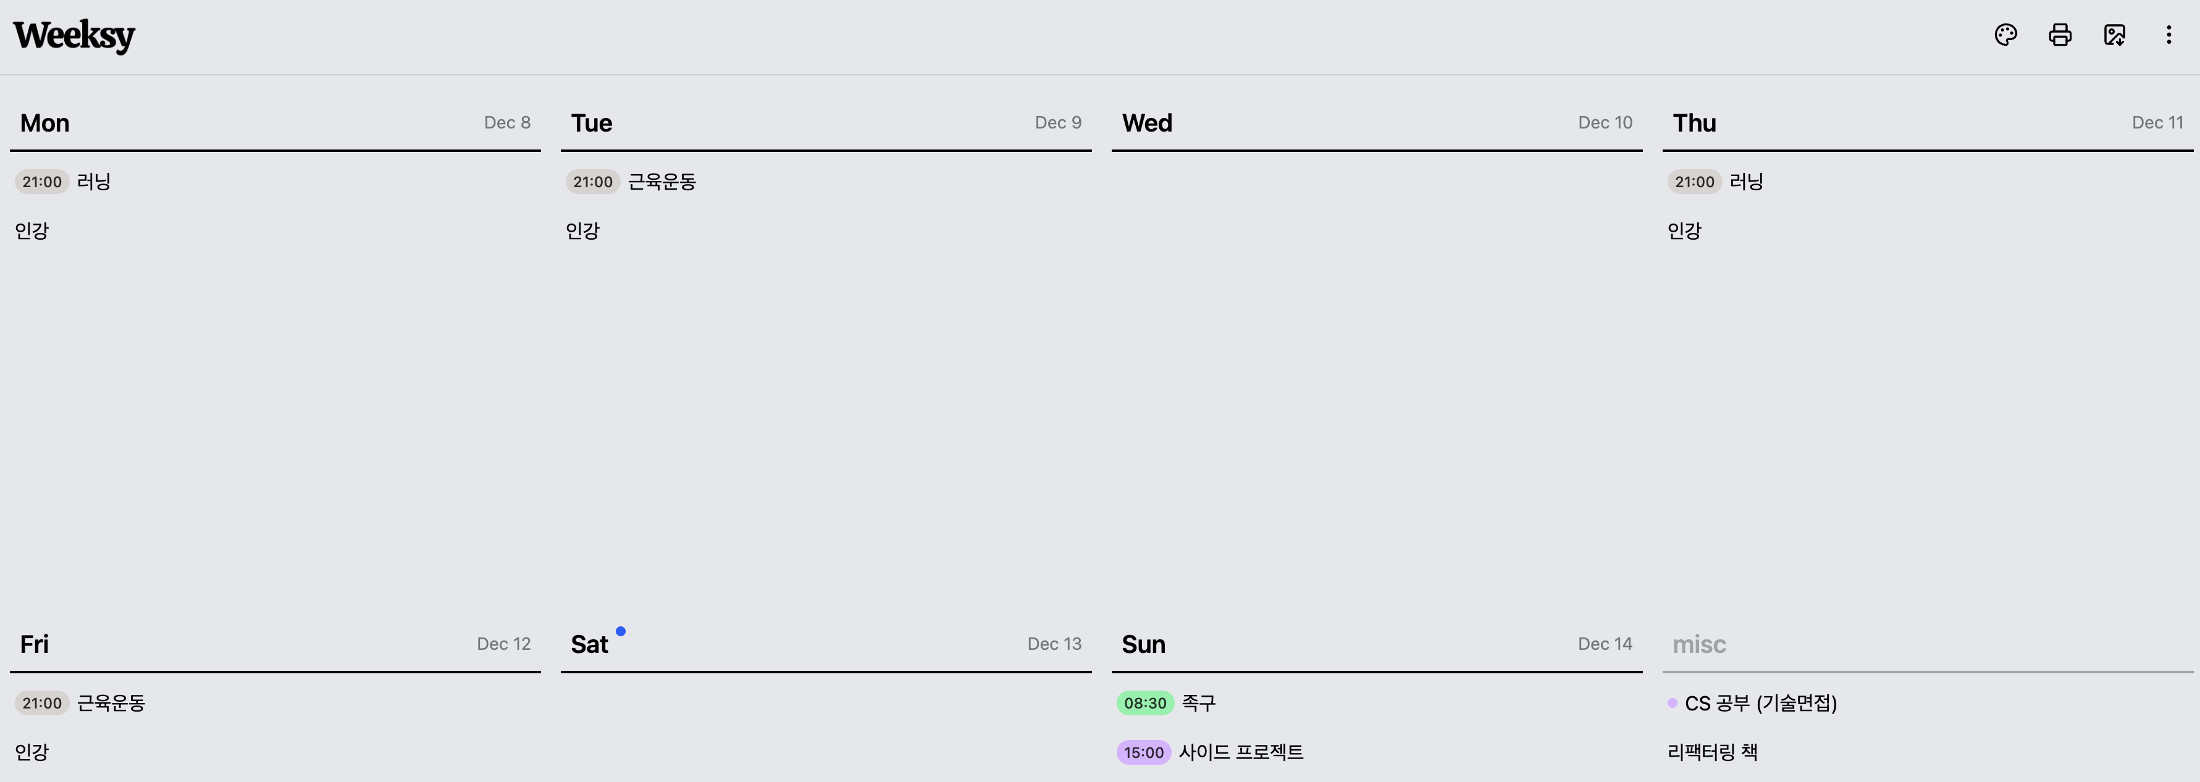
Task: Export the planner as an image
Action: click(x=2115, y=35)
